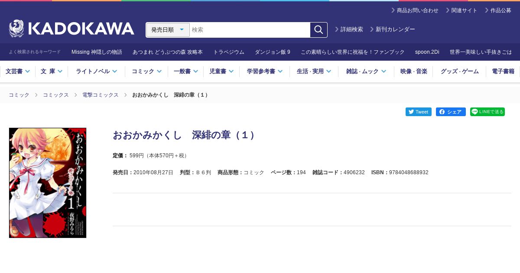Screen dimensions: 520x273
Task: Open the グッズ・ゲーム menu item
Action: (x=459, y=71)
